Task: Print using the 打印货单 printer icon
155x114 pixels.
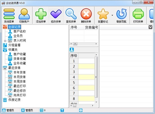Action: coord(138,14)
